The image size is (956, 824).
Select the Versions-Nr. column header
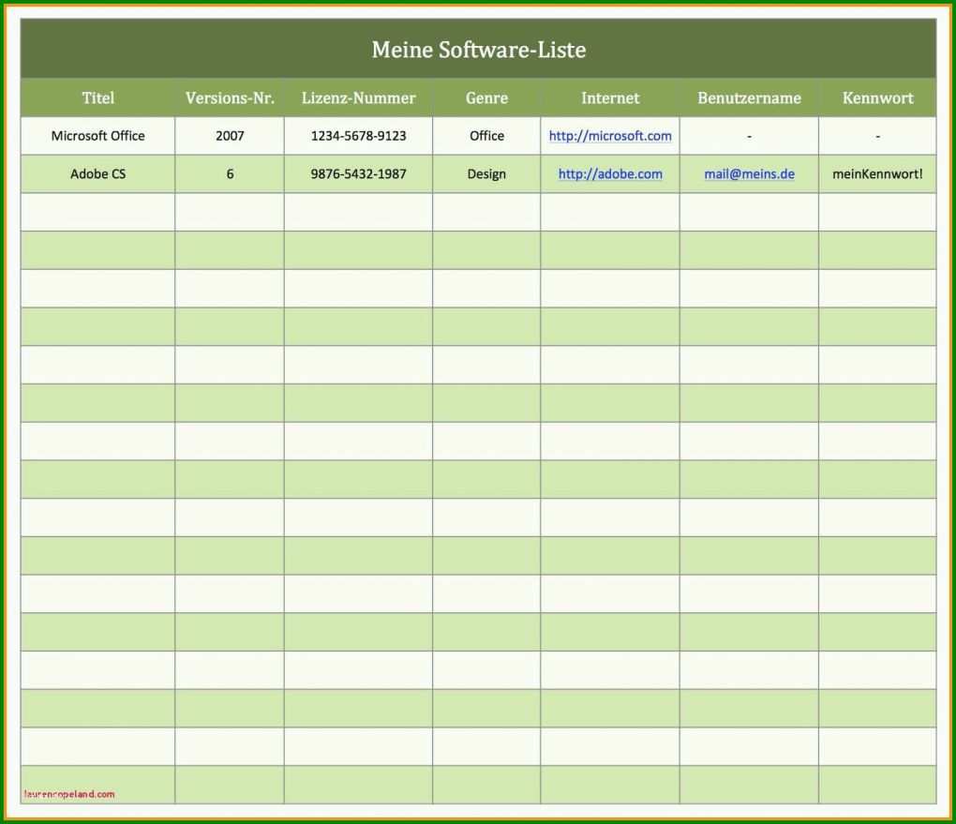pyautogui.click(x=230, y=97)
